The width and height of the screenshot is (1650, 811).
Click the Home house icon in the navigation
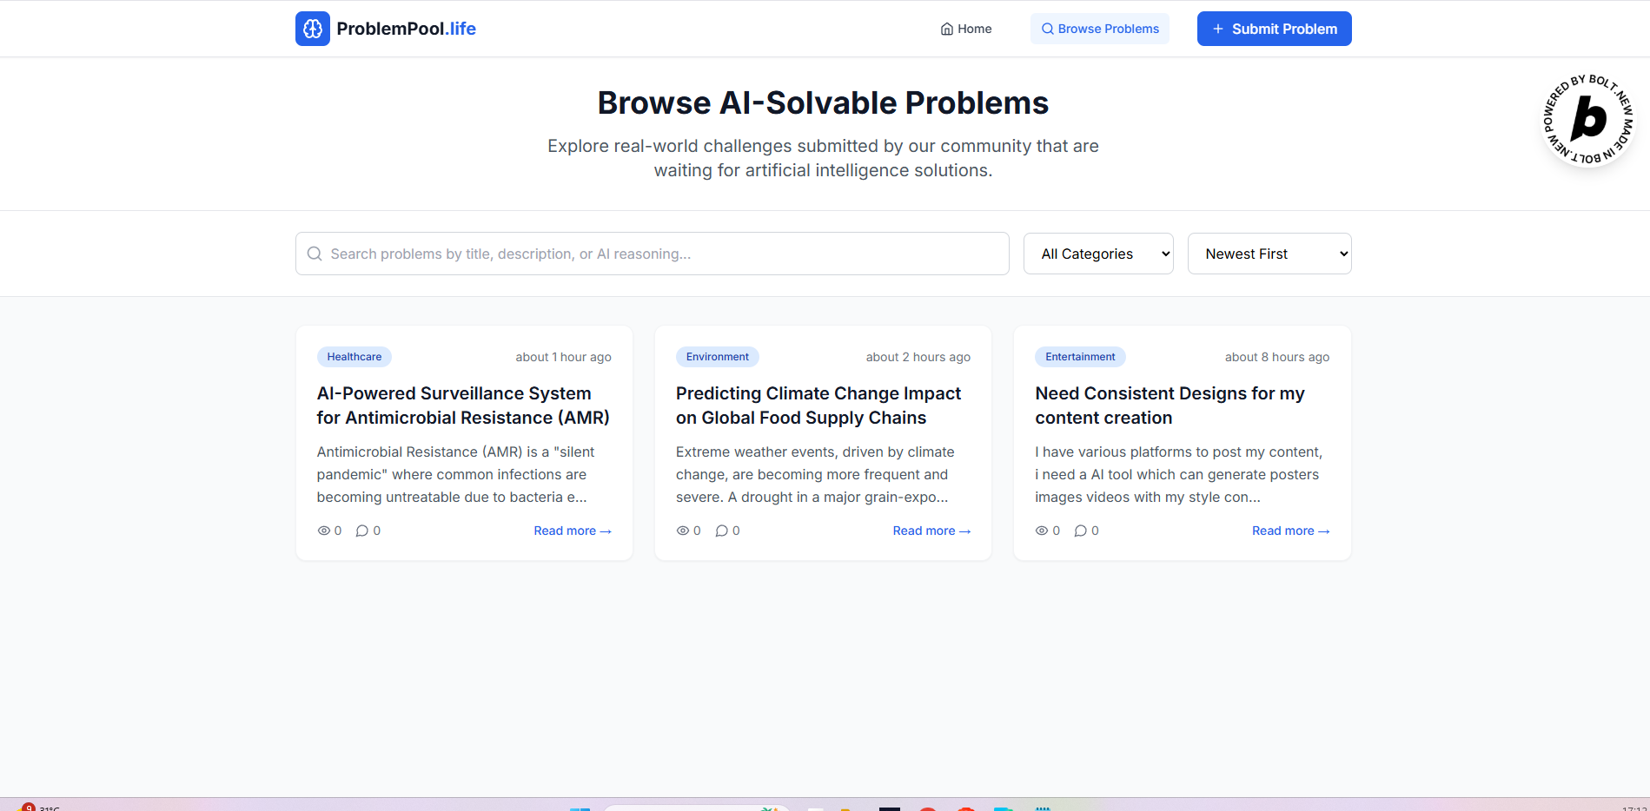(946, 28)
